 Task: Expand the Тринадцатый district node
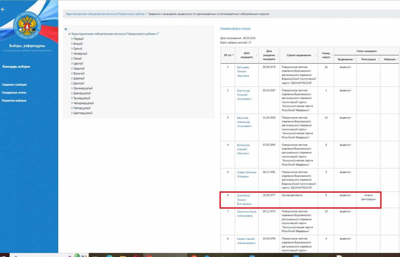click(72, 98)
